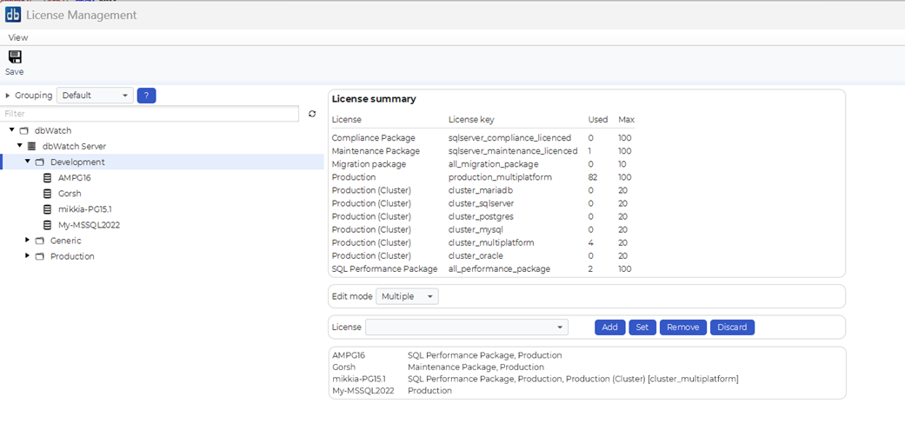905x423 pixels.
Task: Click inside the Filter input field
Action: click(150, 114)
